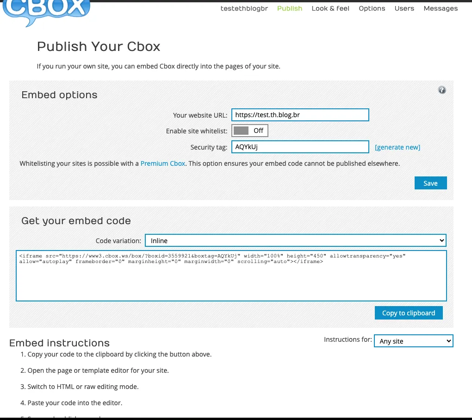The width and height of the screenshot is (472, 420).
Task: Click the Get your embed code heading
Action: point(76,221)
